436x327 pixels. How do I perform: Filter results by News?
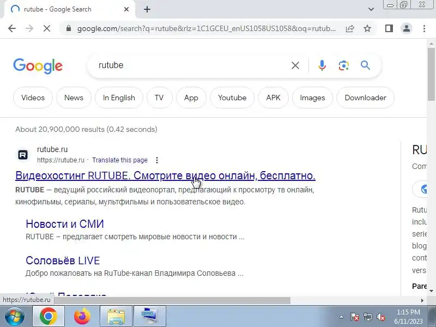click(x=74, y=98)
